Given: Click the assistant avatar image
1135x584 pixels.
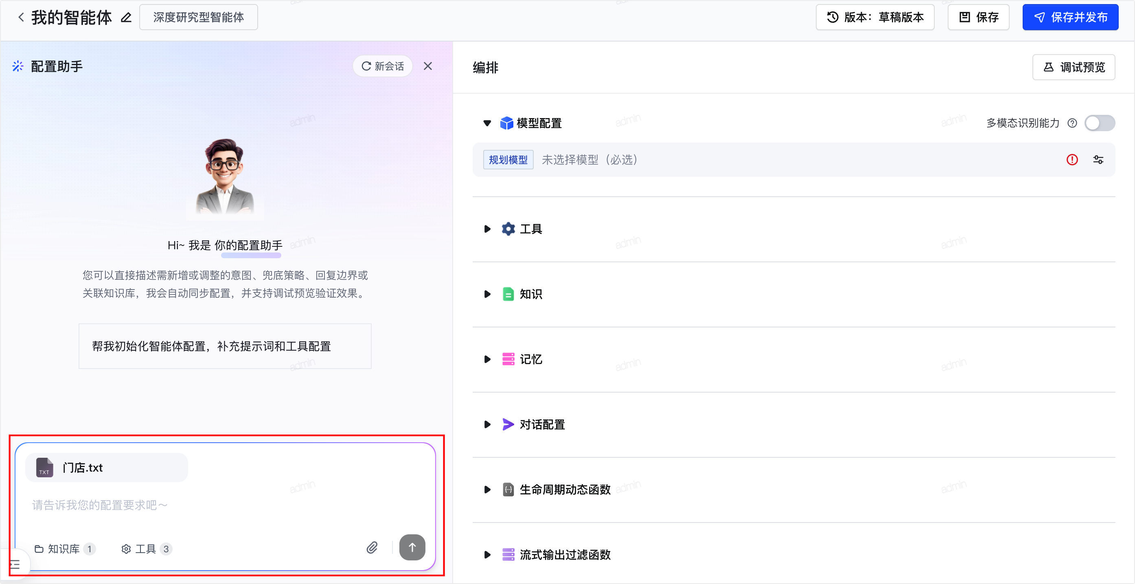Looking at the screenshot, I should click(225, 177).
